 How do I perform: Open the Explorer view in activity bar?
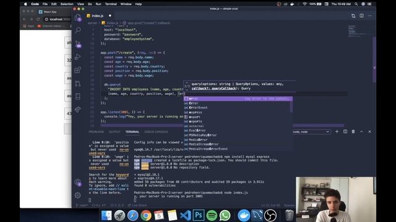(x=78, y=17)
